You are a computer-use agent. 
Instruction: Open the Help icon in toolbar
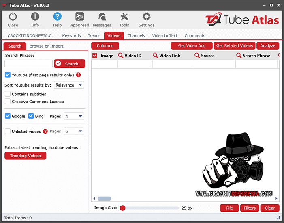[x=58, y=17]
